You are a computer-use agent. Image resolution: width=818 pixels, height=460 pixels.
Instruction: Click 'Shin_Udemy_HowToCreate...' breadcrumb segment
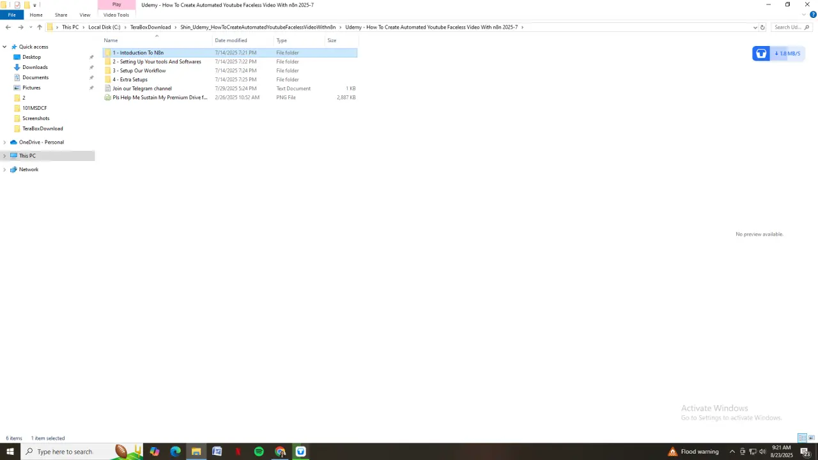[258, 27]
